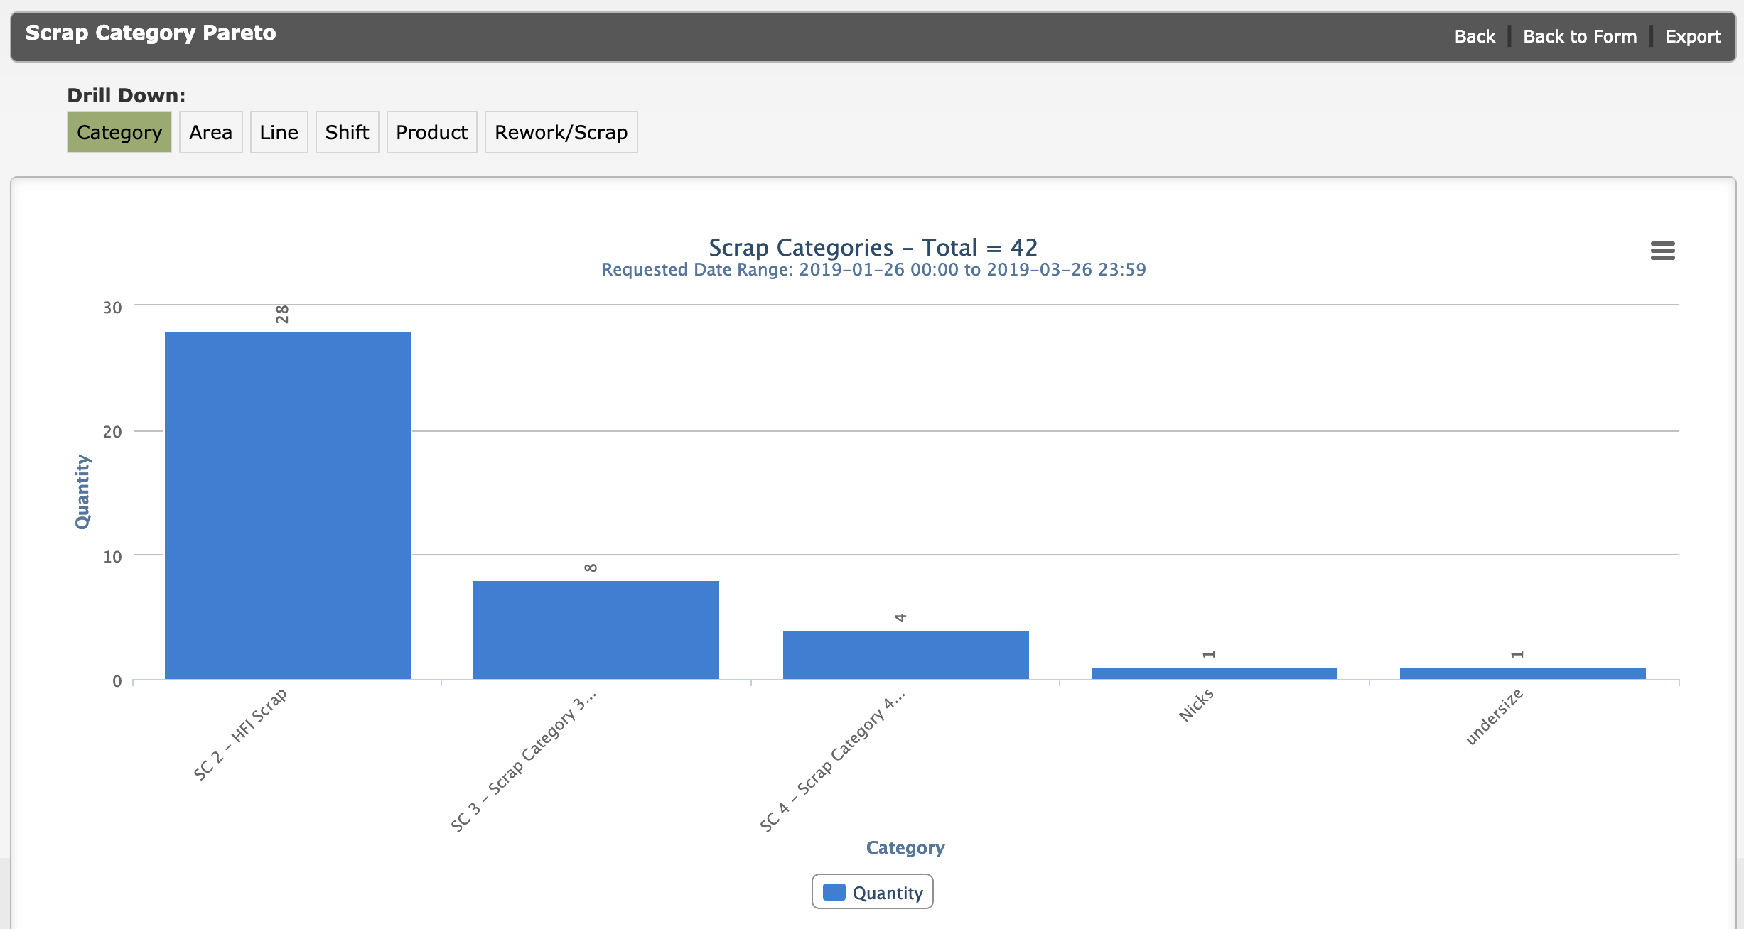The width and height of the screenshot is (1744, 929).
Task: Click the '8' data label above bar
Action: [591, 567]
